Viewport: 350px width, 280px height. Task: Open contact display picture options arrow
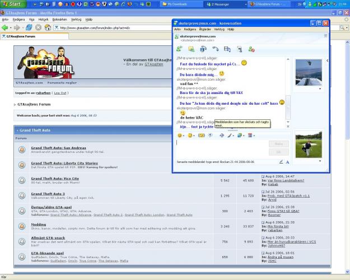pyautogui.click(x=320, y=88)
